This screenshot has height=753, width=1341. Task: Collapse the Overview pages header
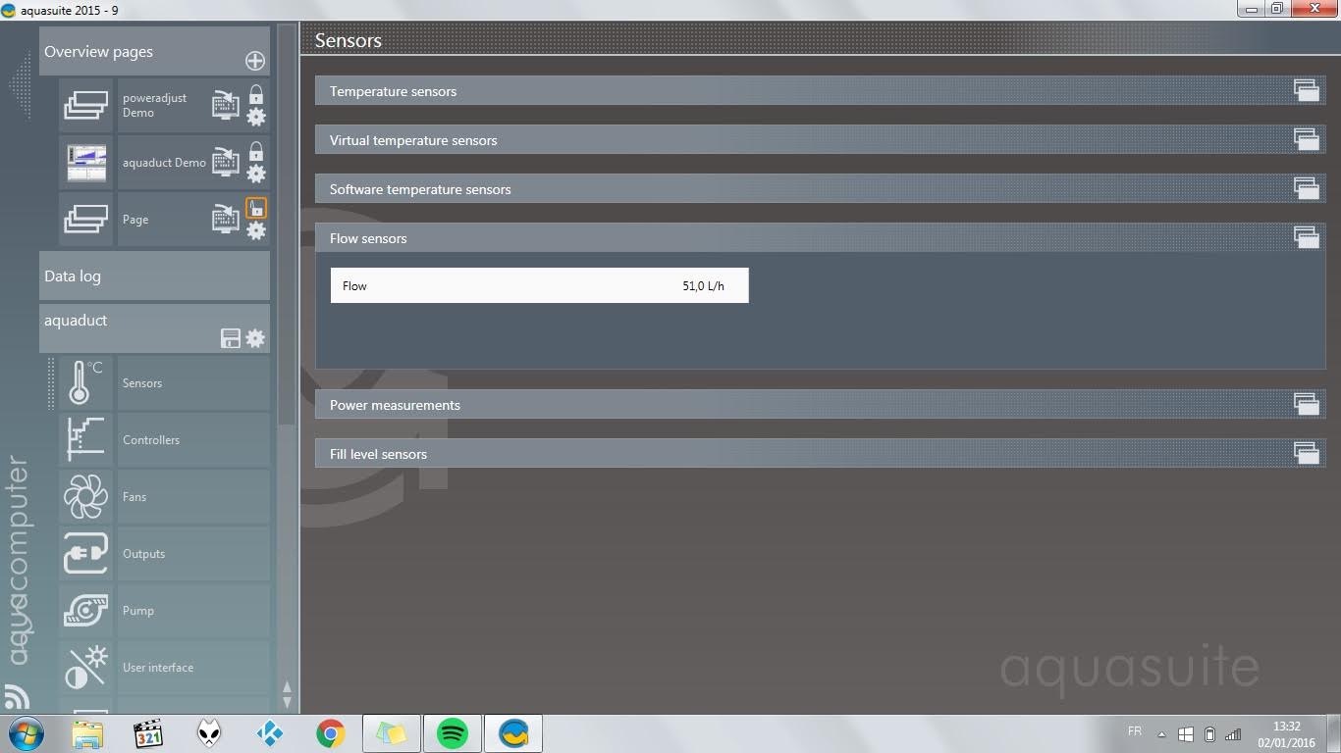(154, 52)
